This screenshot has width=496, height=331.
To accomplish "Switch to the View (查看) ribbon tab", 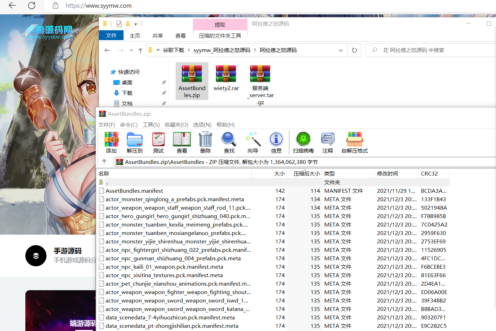I will pyautogui.click(x=180, y=36).
